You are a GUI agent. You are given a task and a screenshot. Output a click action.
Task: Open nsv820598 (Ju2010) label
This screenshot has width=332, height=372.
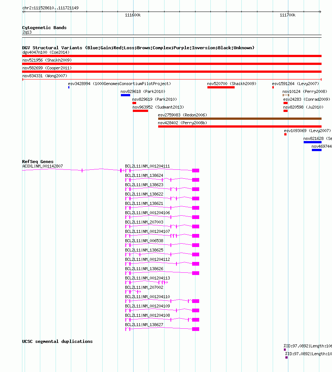click(x=303, y=107)
